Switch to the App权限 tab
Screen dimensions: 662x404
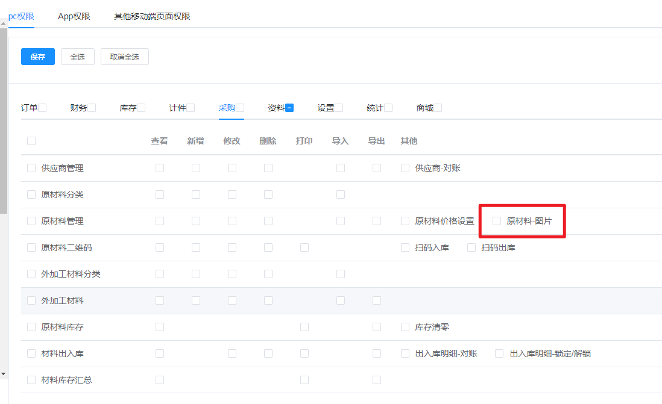click(74, 16)
